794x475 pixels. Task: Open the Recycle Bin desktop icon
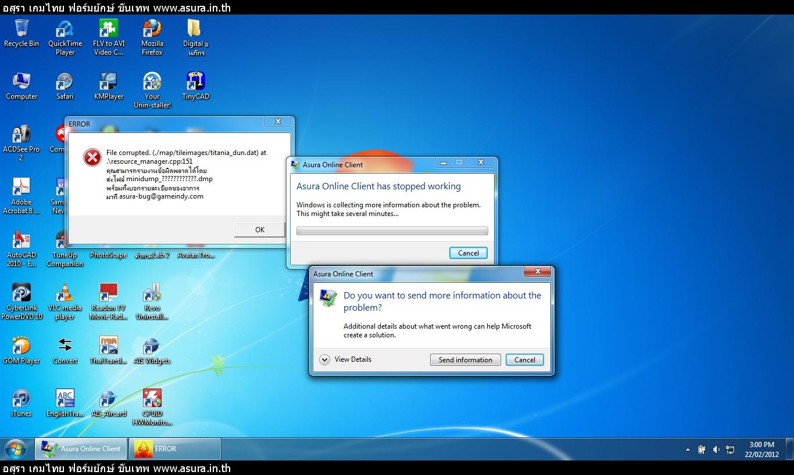[22, 33]
